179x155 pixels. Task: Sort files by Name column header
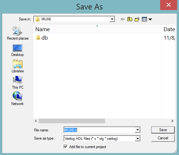(98, 29)
